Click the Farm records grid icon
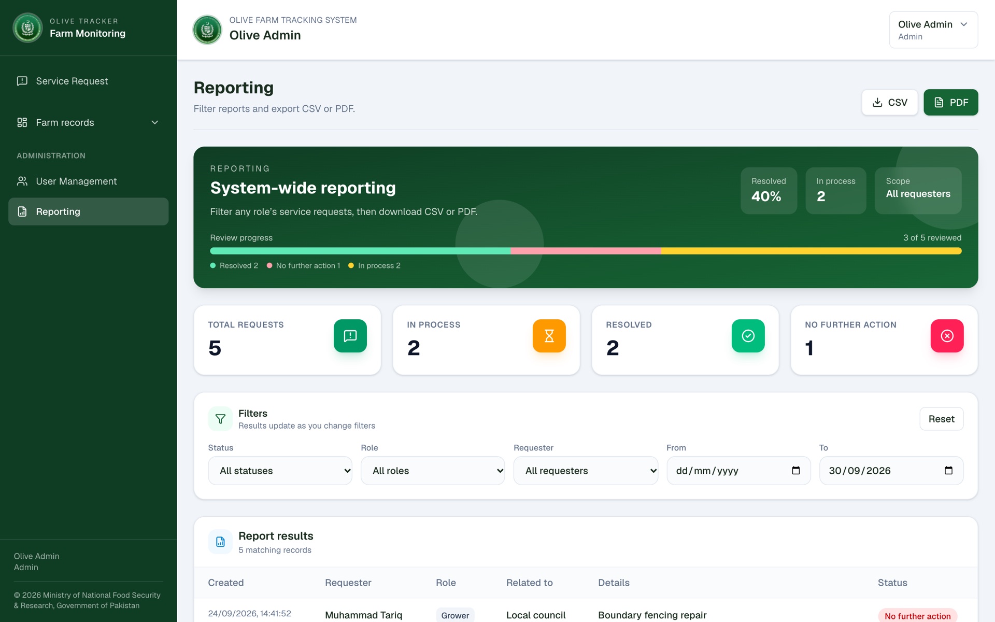Image resolution: width=995 pixels, height=622 pixels. pyautogui.click(x=22, y=122)
